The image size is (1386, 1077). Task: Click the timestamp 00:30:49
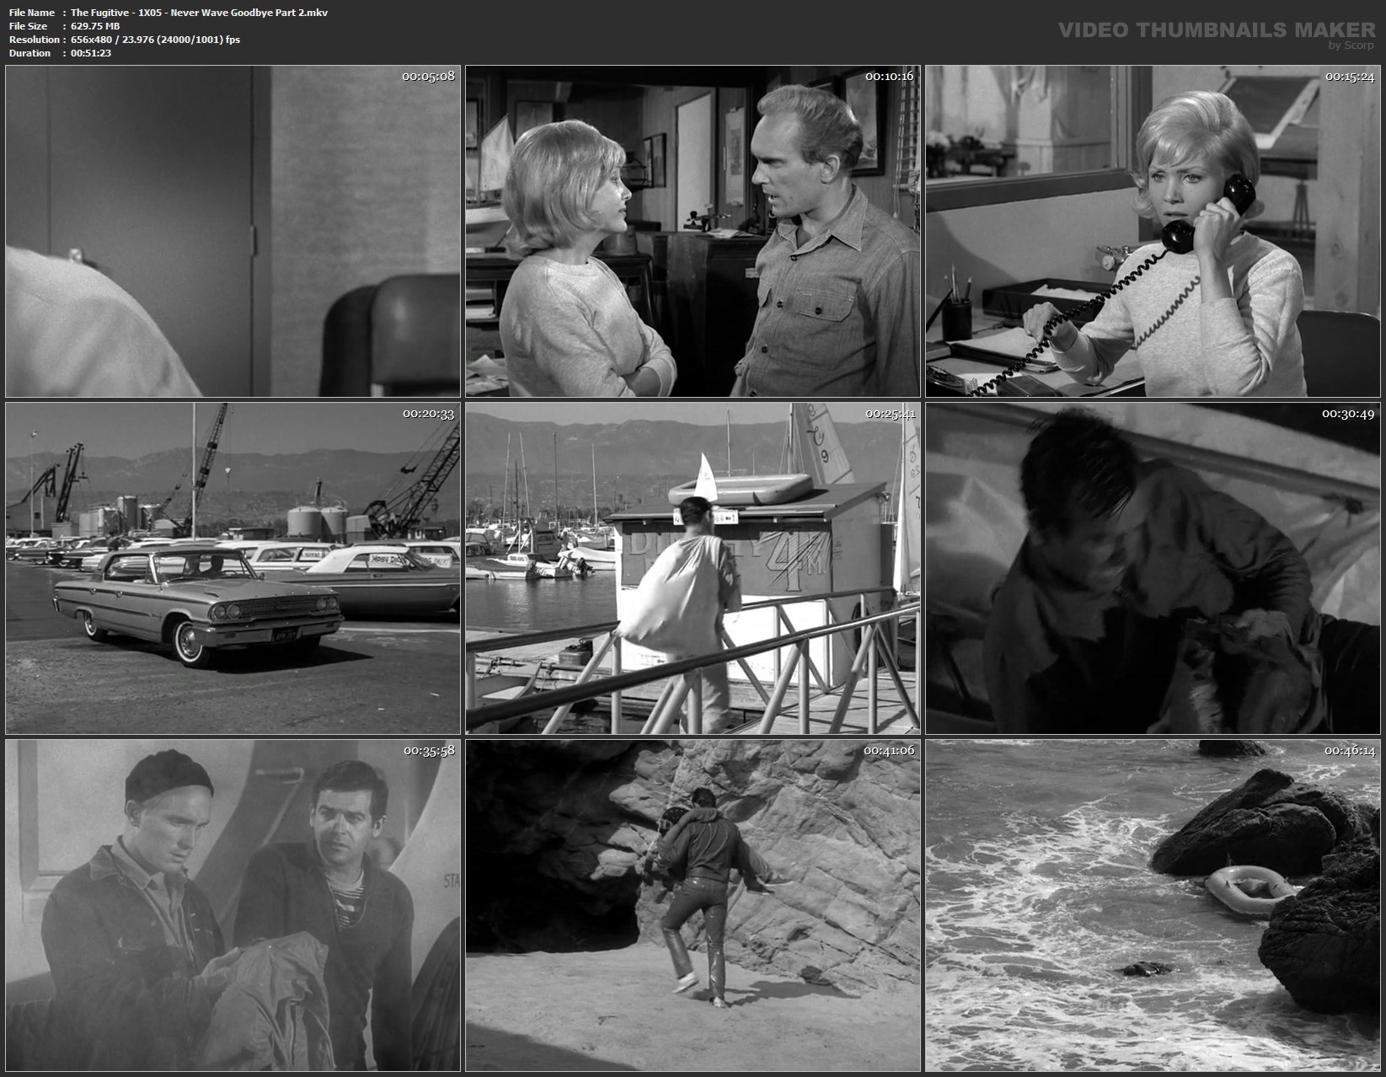pos(1348,413)
